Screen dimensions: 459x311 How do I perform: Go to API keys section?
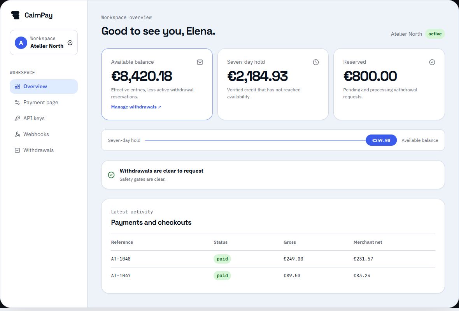pos(44,118)
